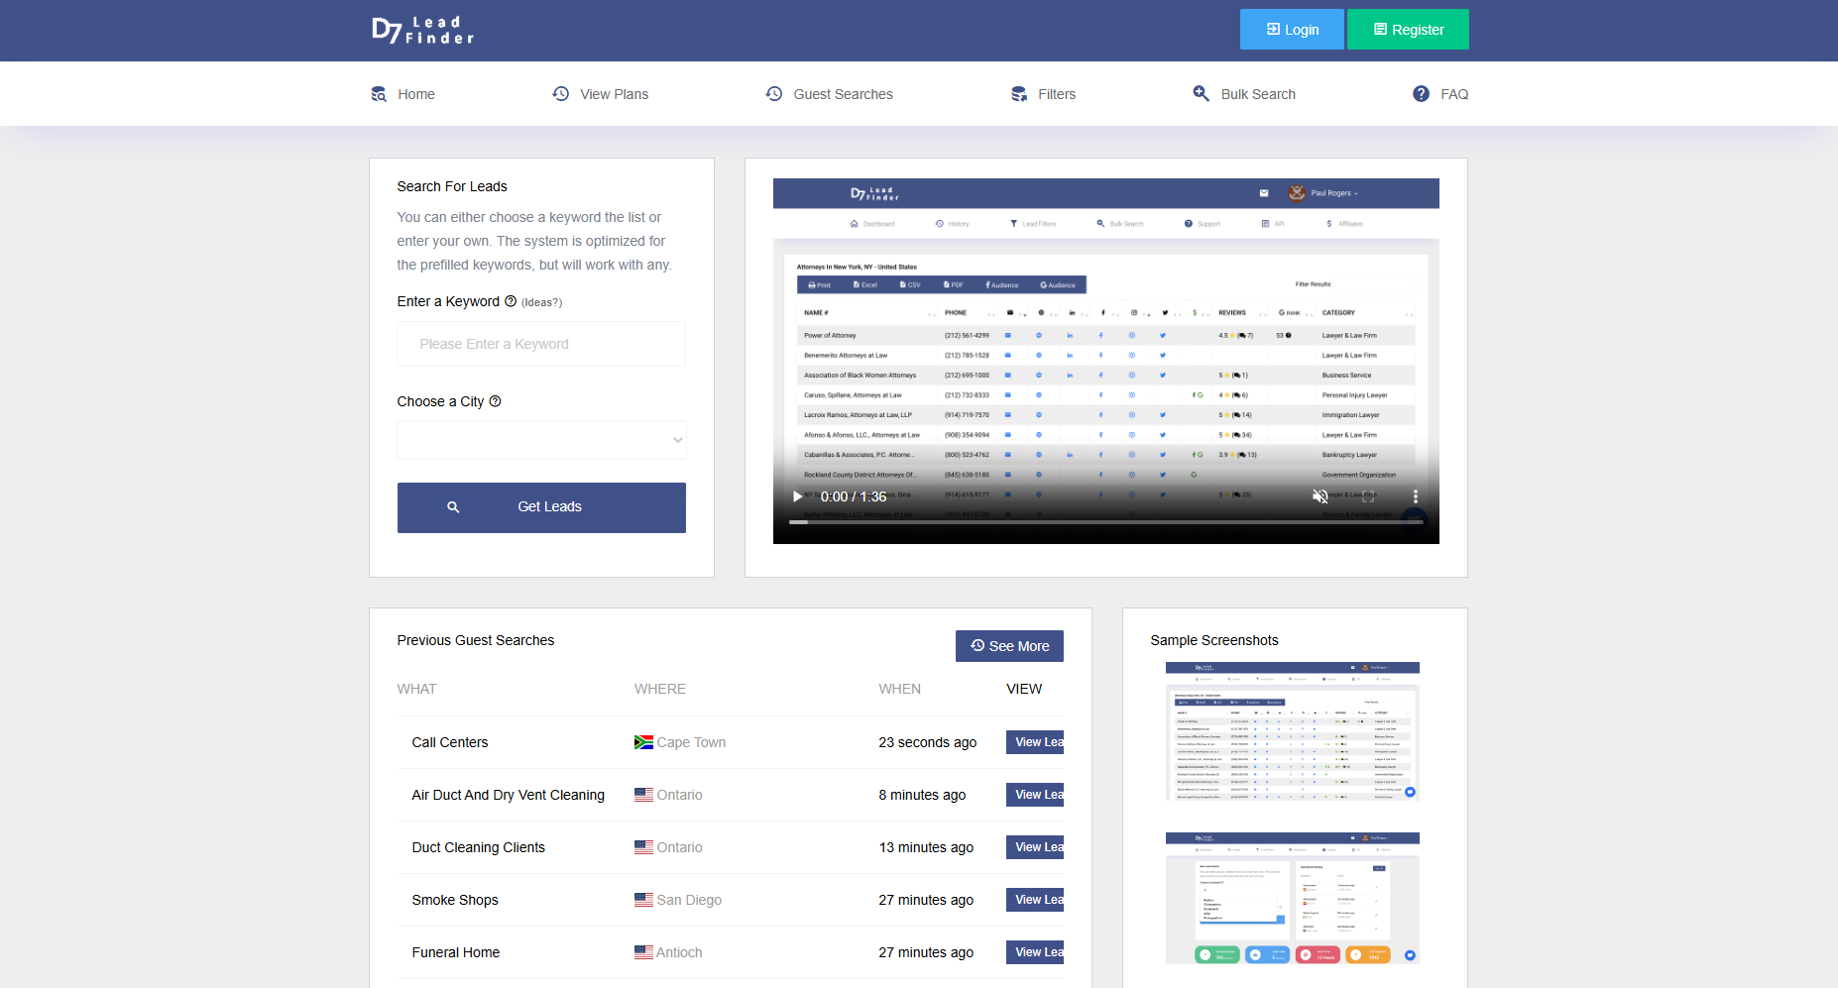Click the video progress bar

coord(1105,521)
